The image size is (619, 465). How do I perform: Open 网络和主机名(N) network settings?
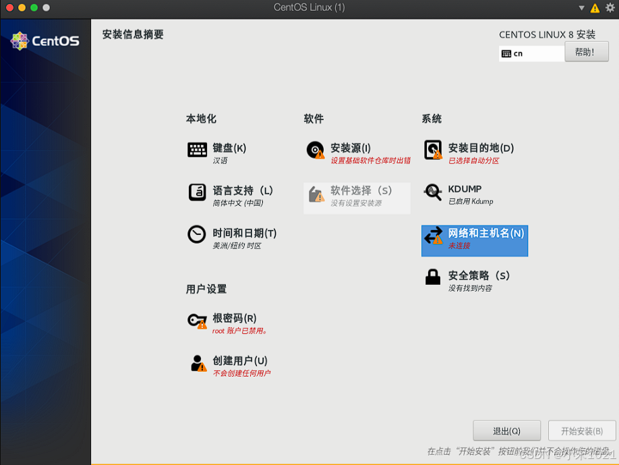coord(475,241)
